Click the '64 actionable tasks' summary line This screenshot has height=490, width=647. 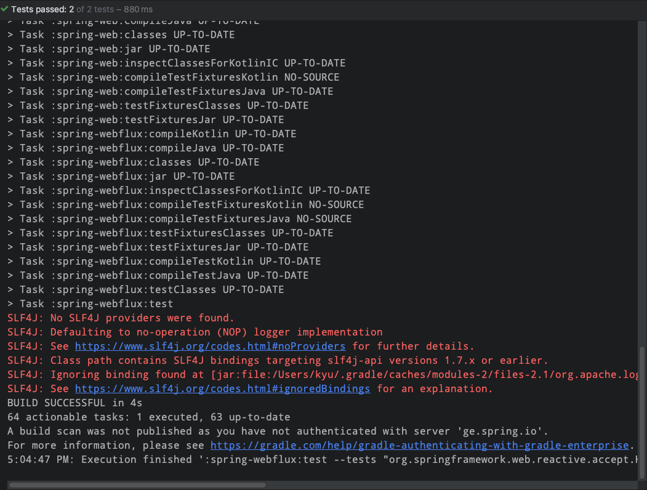point(148,417)
